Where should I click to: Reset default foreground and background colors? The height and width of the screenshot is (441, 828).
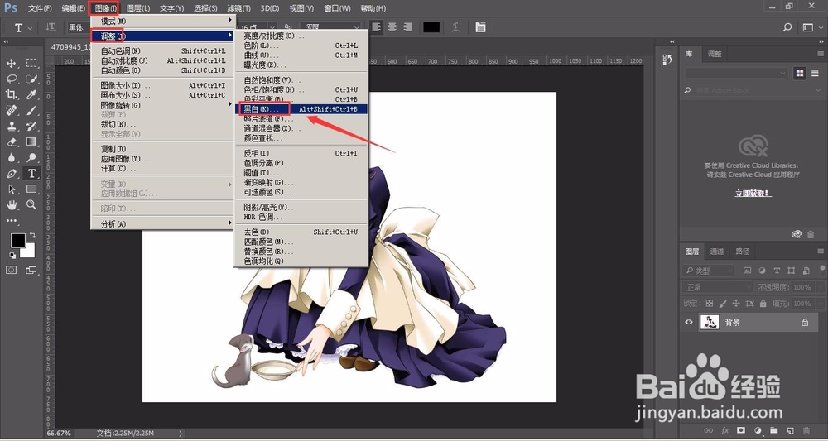pyautogui.click(x=12, y=256)
